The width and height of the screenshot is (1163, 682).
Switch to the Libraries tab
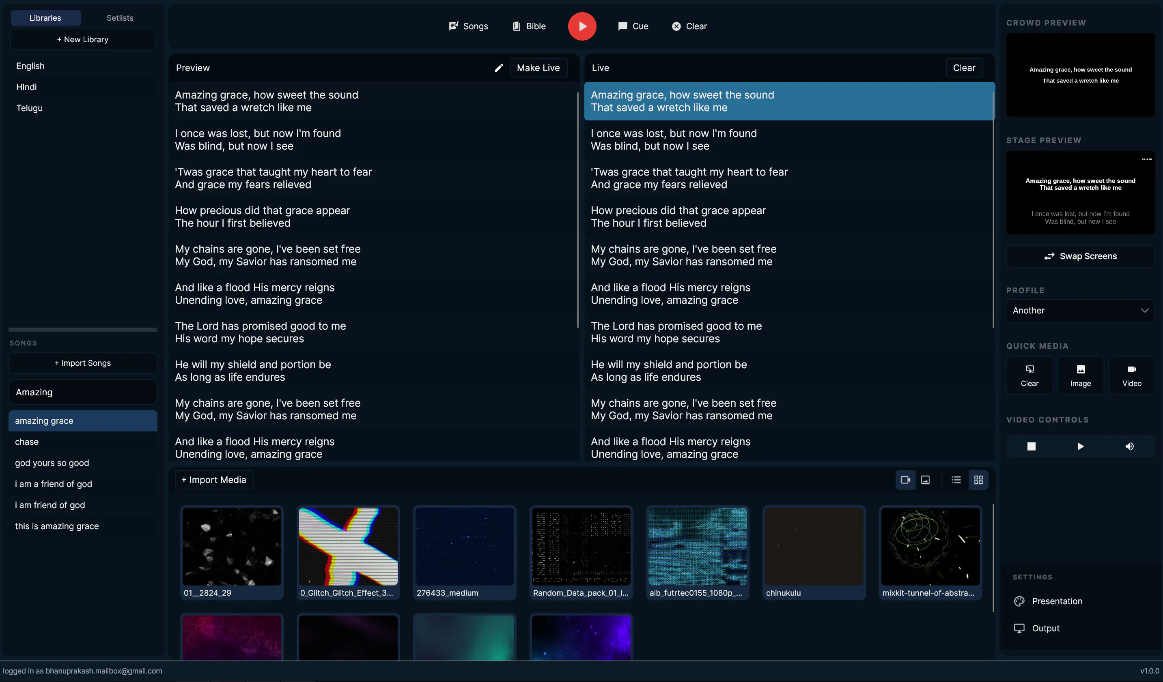tap(45, 18)
